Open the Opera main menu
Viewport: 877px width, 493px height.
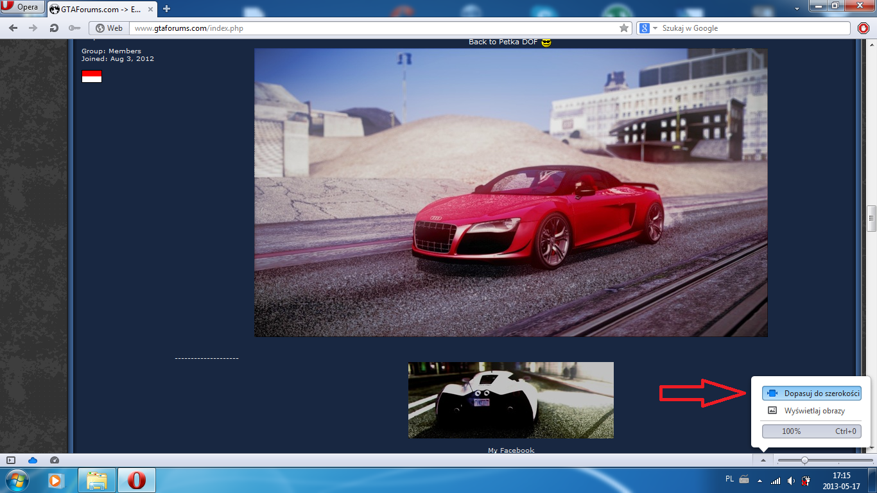(x=22, y=8)
